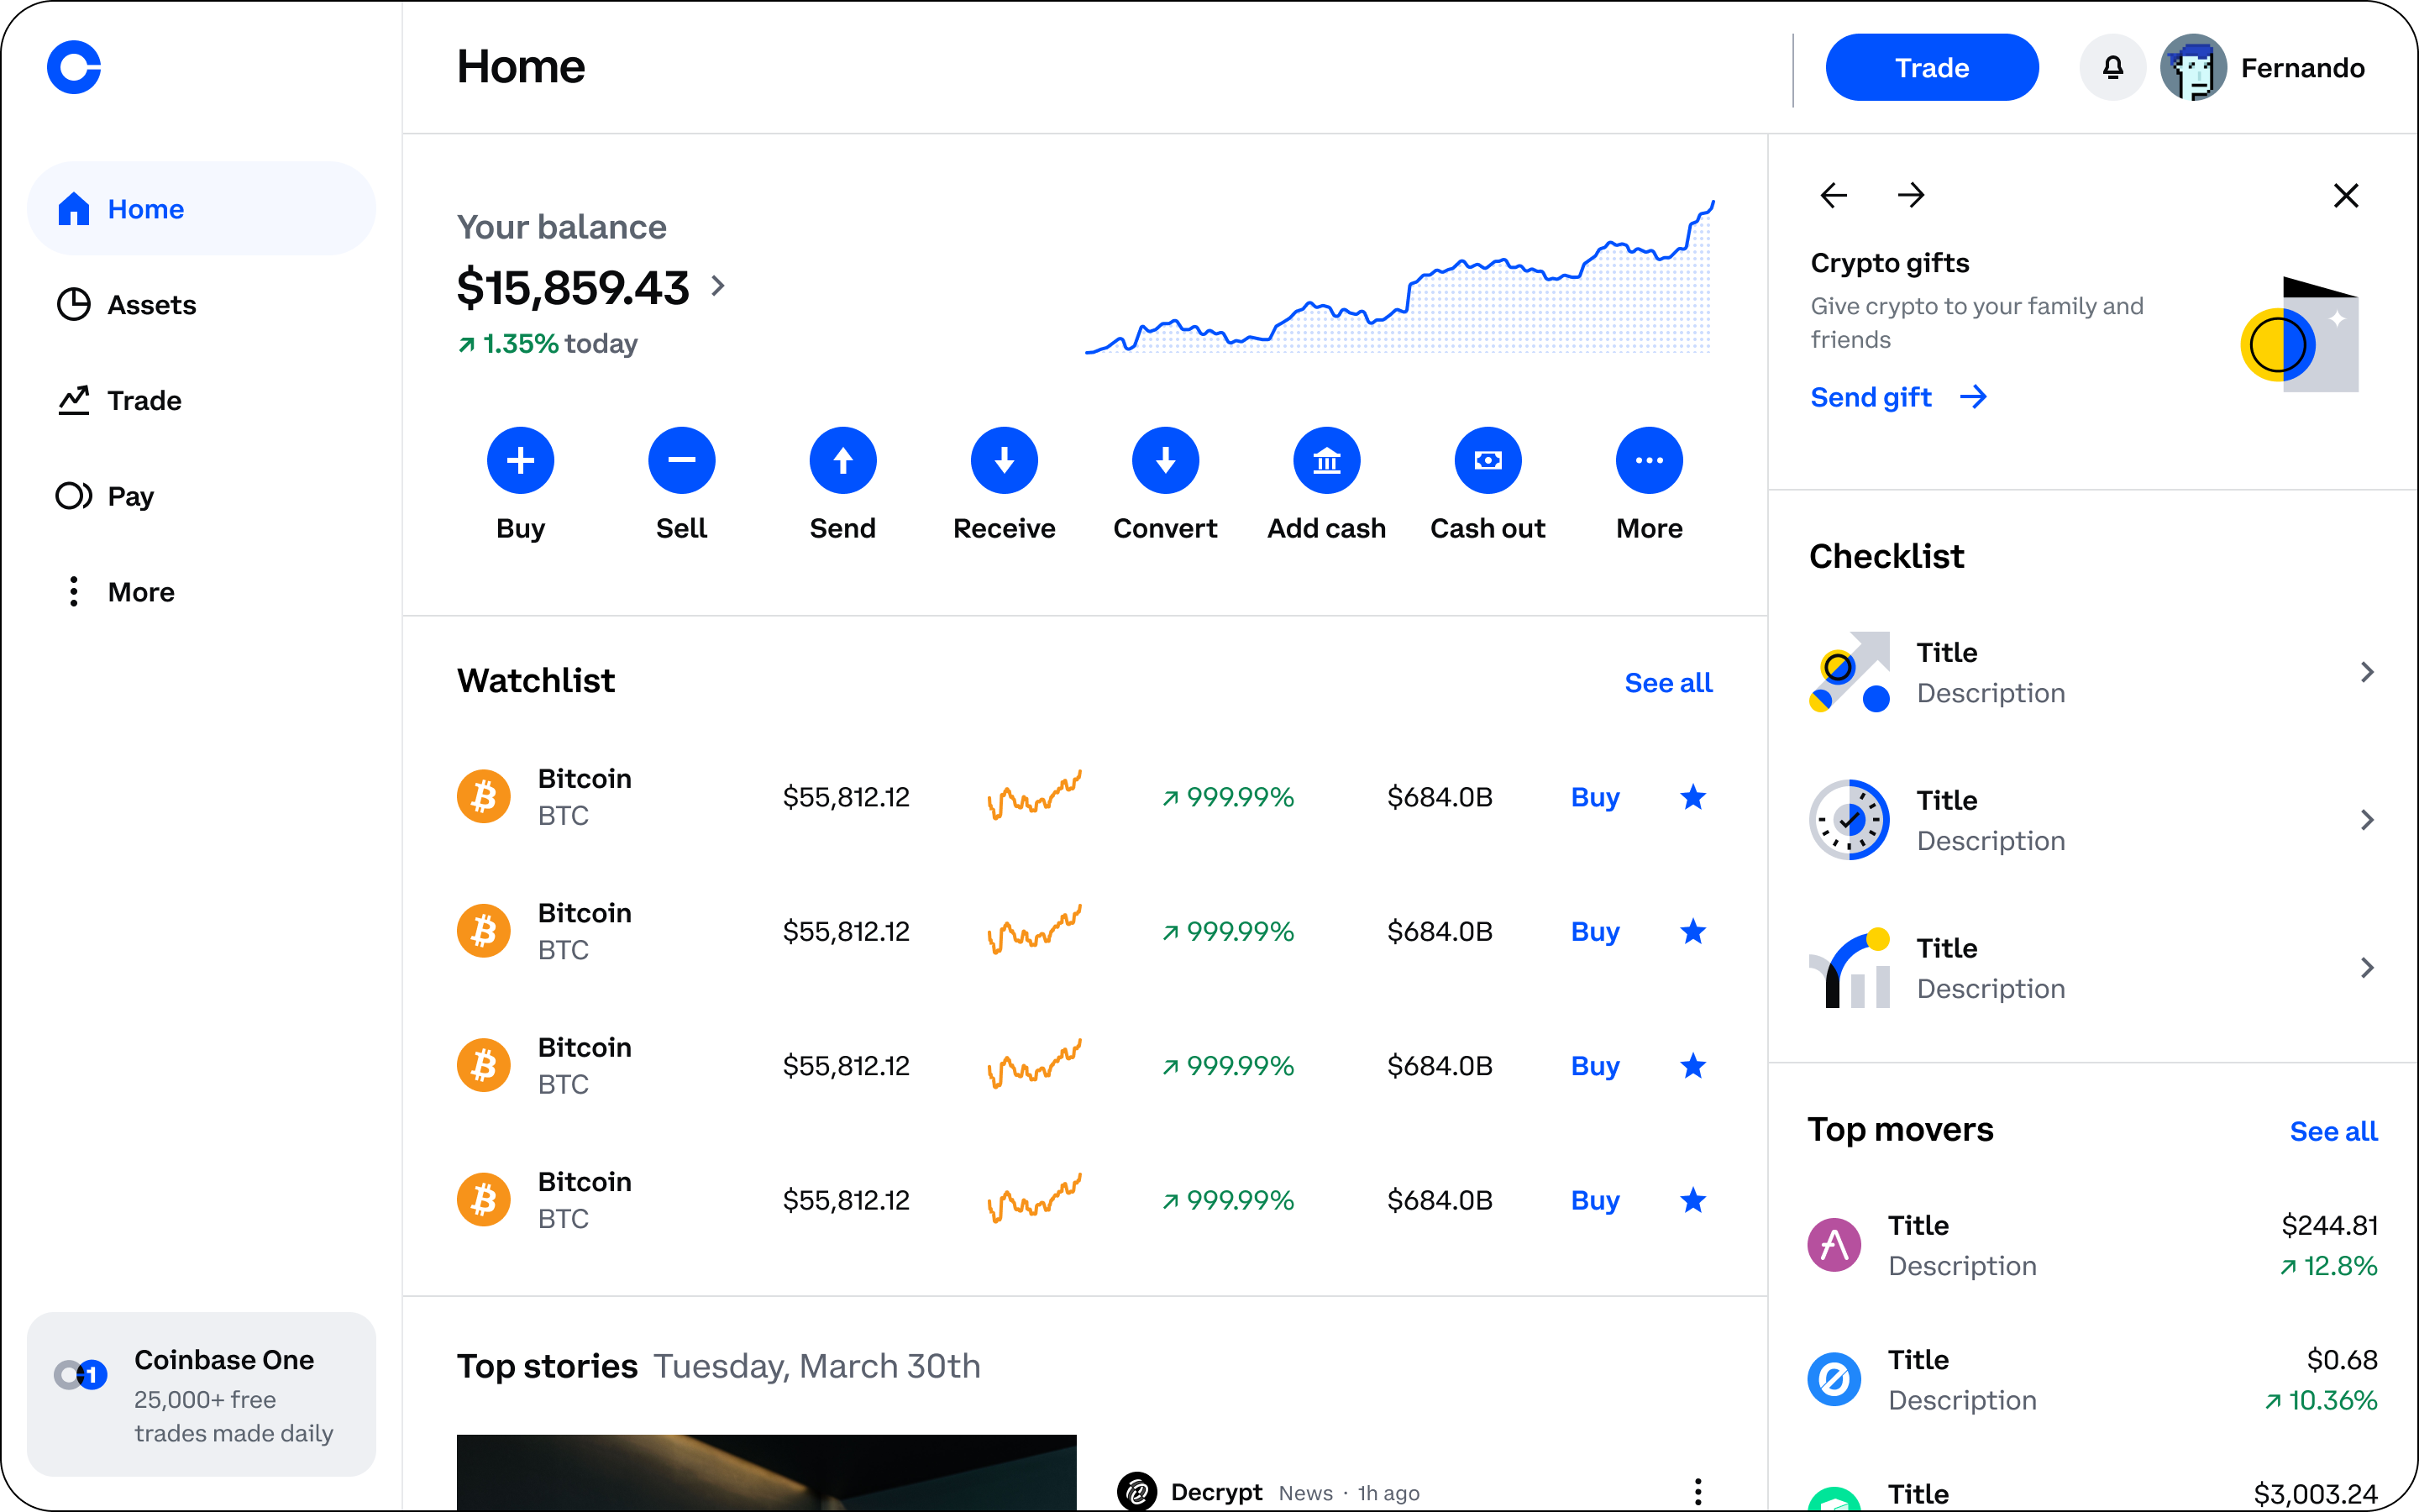Click the Receive down-arrow icon
Image resolution: width=2419 pixels, height=1512 pixels.
(x=1005, y=460)
